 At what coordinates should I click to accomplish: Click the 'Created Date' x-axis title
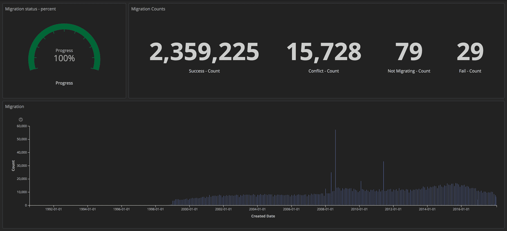[x=263, y=216]
